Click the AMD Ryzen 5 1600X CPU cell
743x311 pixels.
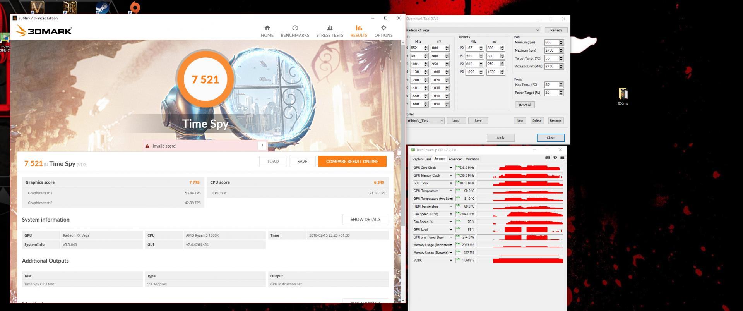pyautogui.click(x=224, y=235)
